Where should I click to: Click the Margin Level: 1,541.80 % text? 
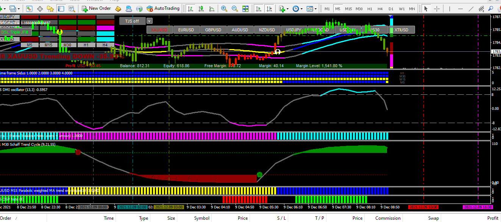point(319,66)
